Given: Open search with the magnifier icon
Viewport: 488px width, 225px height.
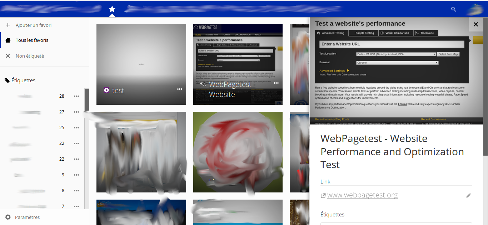Looking at the screenshot, I should (453, 9).
